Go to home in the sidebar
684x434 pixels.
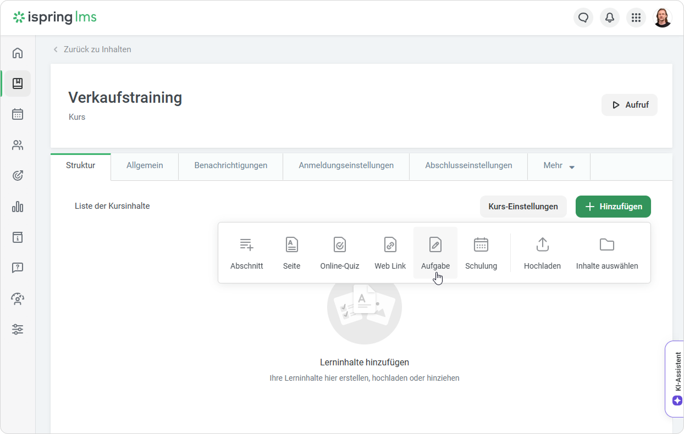(18, 53)
